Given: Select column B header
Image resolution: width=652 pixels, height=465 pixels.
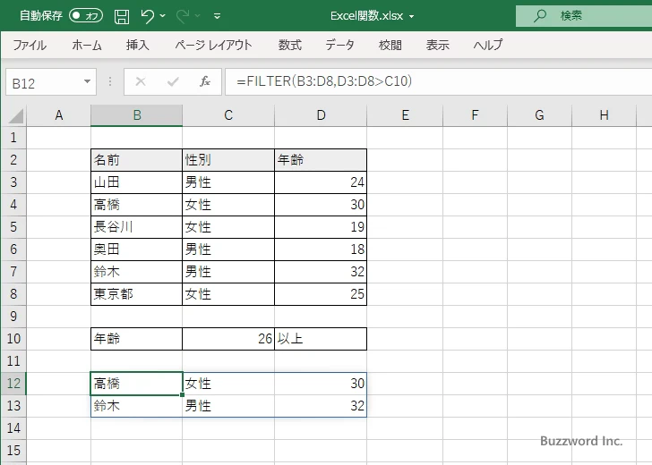Looking at the screenshot, I should coord(137,115).
